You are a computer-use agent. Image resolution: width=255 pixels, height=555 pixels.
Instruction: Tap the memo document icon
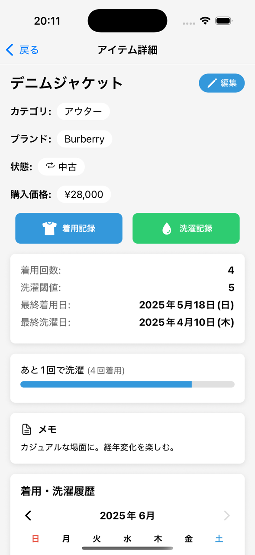(27, 430)
